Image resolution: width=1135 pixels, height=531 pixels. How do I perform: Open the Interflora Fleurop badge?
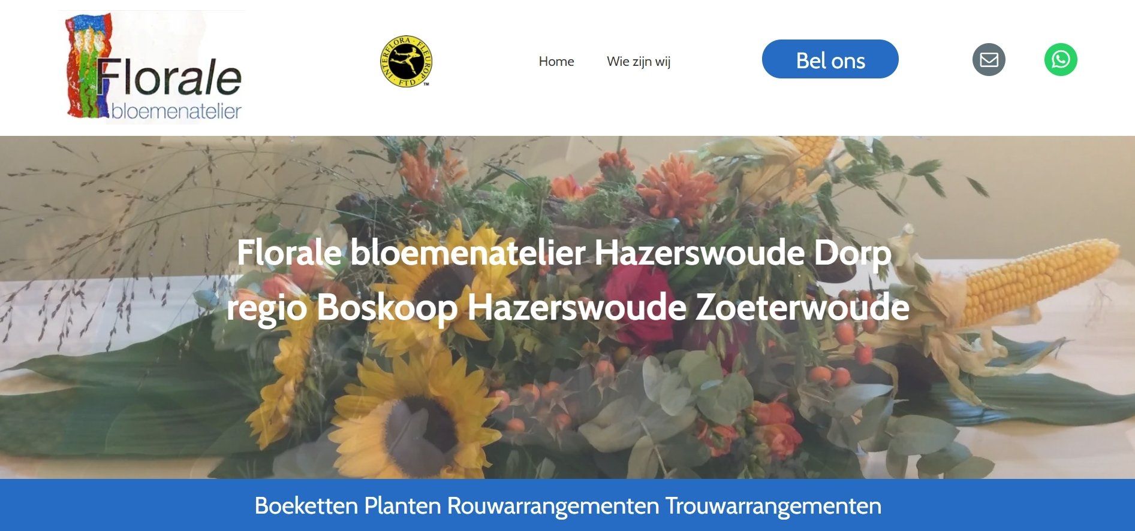tap(407, 61)
